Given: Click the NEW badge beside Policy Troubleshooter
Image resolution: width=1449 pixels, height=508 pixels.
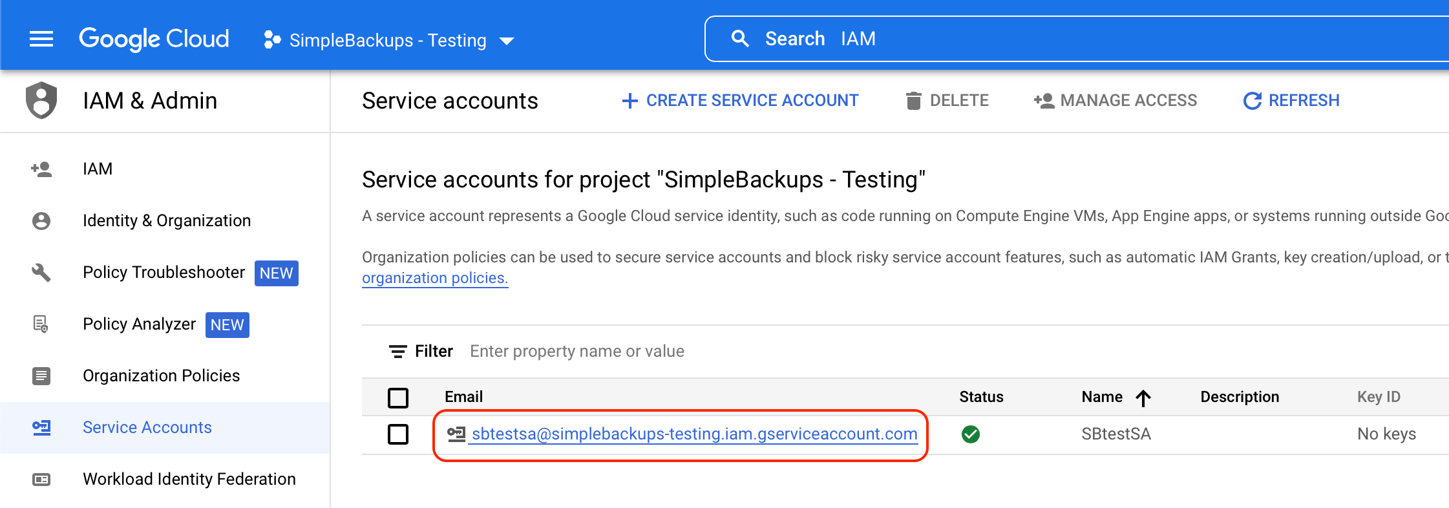Looking at the screenshot, I should [x=277, y=273].
